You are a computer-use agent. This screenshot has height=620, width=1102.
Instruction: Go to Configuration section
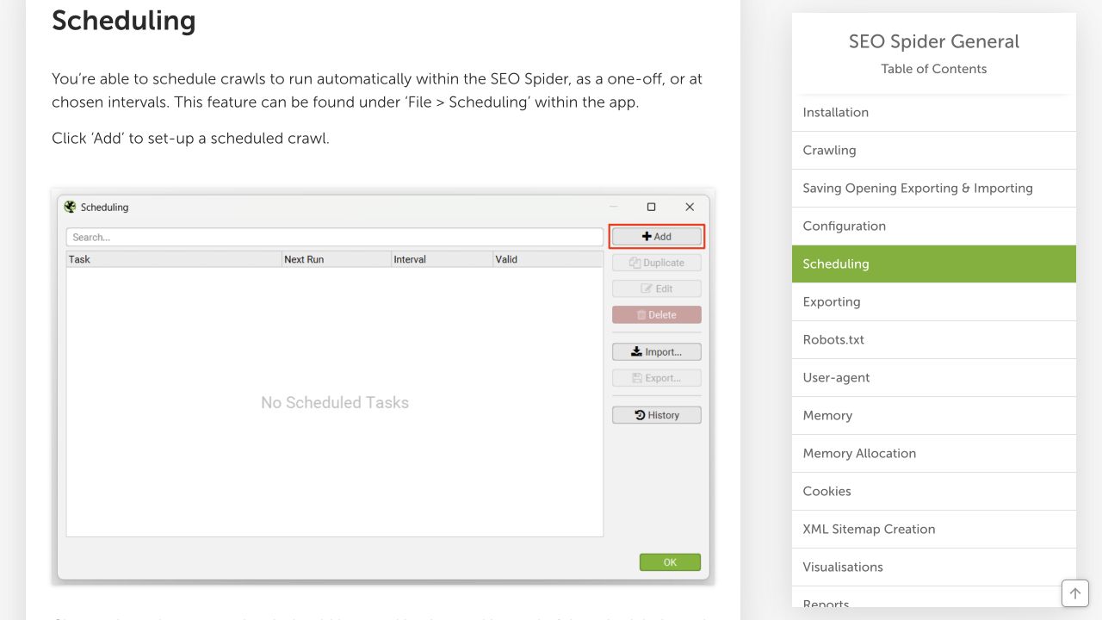pos(934,226)
